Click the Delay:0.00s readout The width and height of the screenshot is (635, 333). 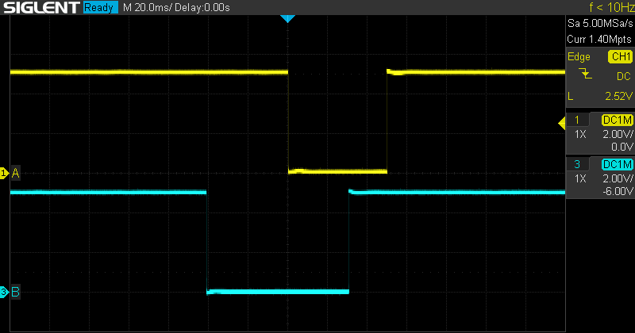tap(205, 8)
